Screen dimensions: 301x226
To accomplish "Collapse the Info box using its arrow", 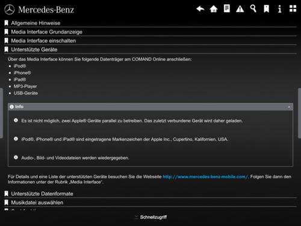I will [289, 107].
